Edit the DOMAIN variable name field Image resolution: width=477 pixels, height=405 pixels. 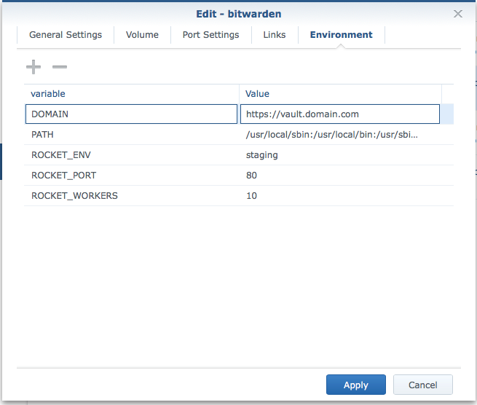tap(131, 114)
